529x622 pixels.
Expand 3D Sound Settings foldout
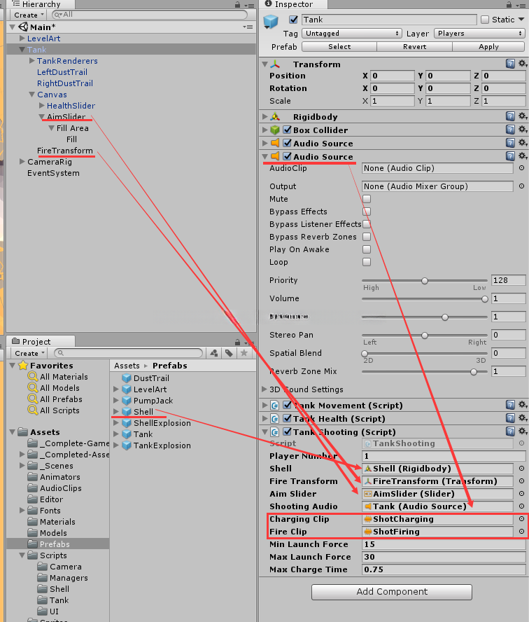(264, 389)
